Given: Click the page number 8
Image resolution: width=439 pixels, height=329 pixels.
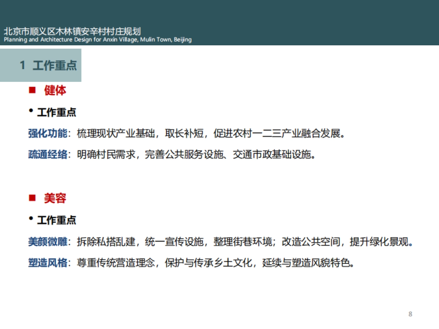Looking at the screenshot, I should coord(410,314).
